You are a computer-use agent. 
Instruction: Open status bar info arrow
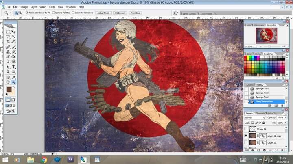tap(53, 154)
